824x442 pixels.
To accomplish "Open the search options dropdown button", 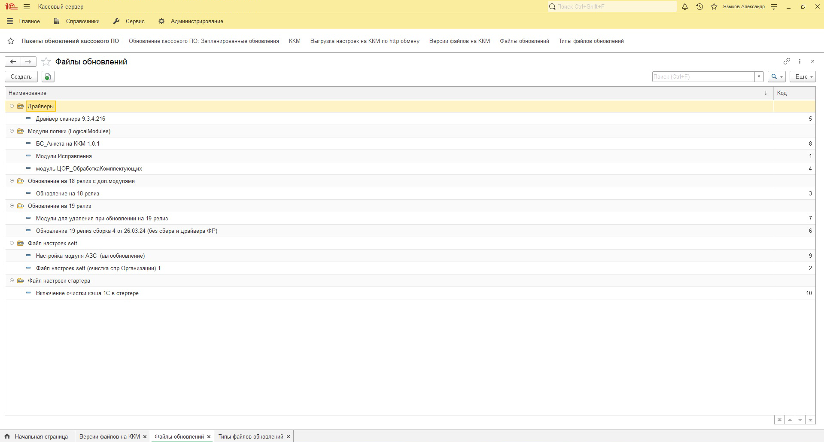I will click(776, 76).
